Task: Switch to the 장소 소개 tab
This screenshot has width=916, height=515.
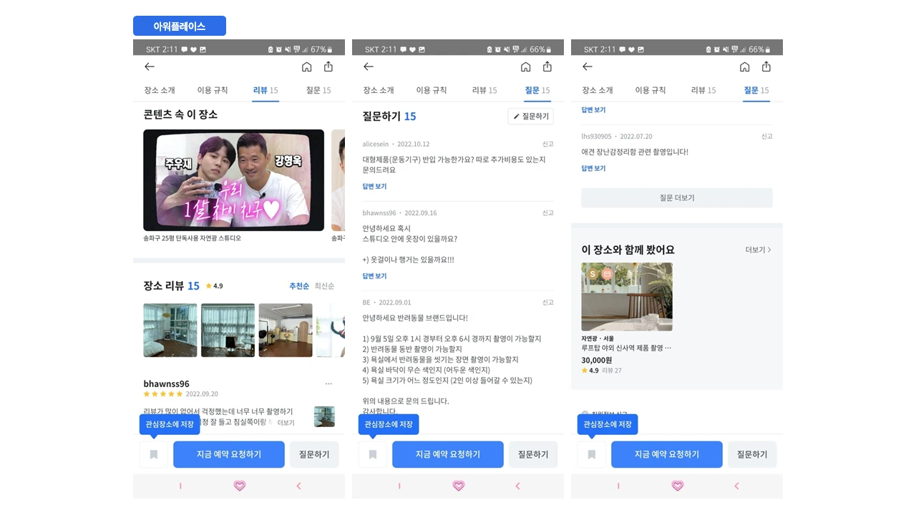Action: pos(159,90)
